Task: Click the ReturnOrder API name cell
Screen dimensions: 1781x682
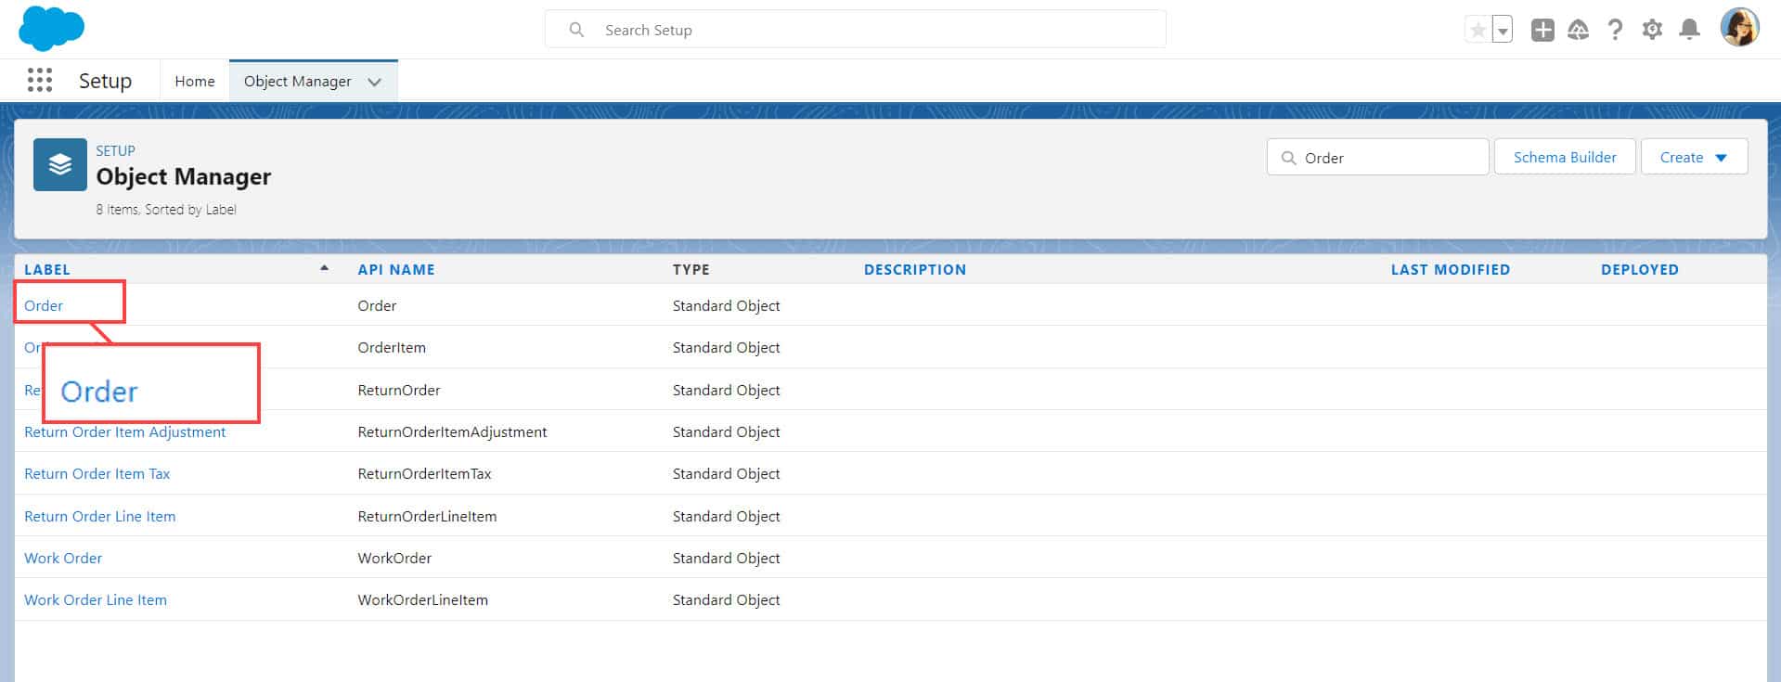Action: point(399,390)
